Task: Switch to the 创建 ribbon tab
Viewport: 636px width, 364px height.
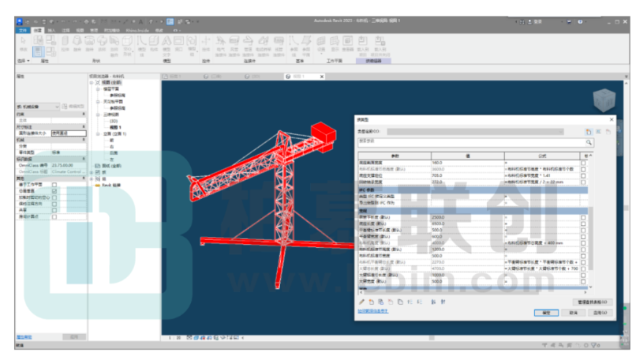Action: click(38, 31)
